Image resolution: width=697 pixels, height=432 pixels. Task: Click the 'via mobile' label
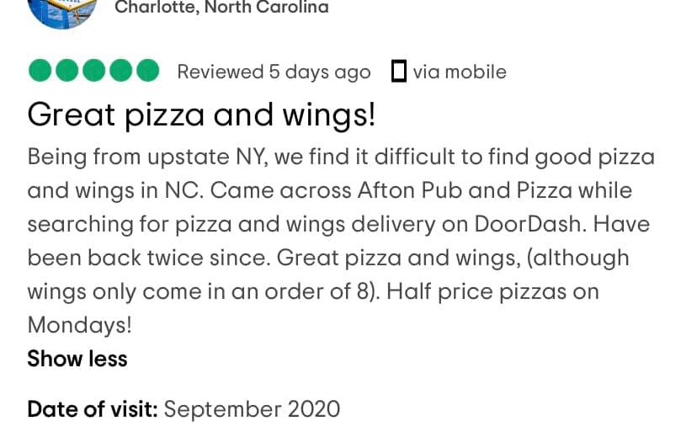(x=460, y=72)
